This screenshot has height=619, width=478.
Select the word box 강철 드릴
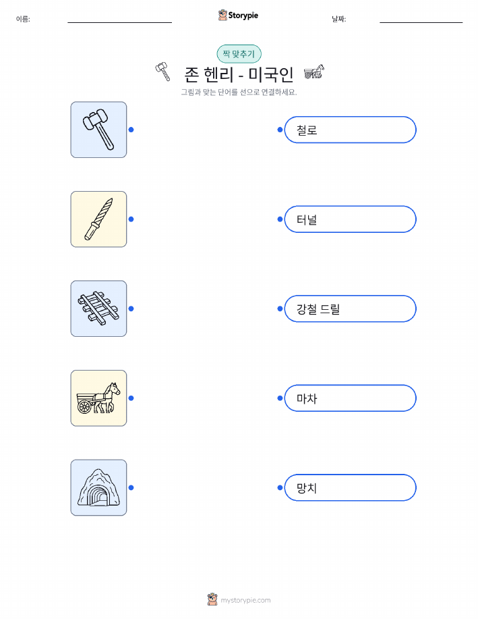click(350, 308)
